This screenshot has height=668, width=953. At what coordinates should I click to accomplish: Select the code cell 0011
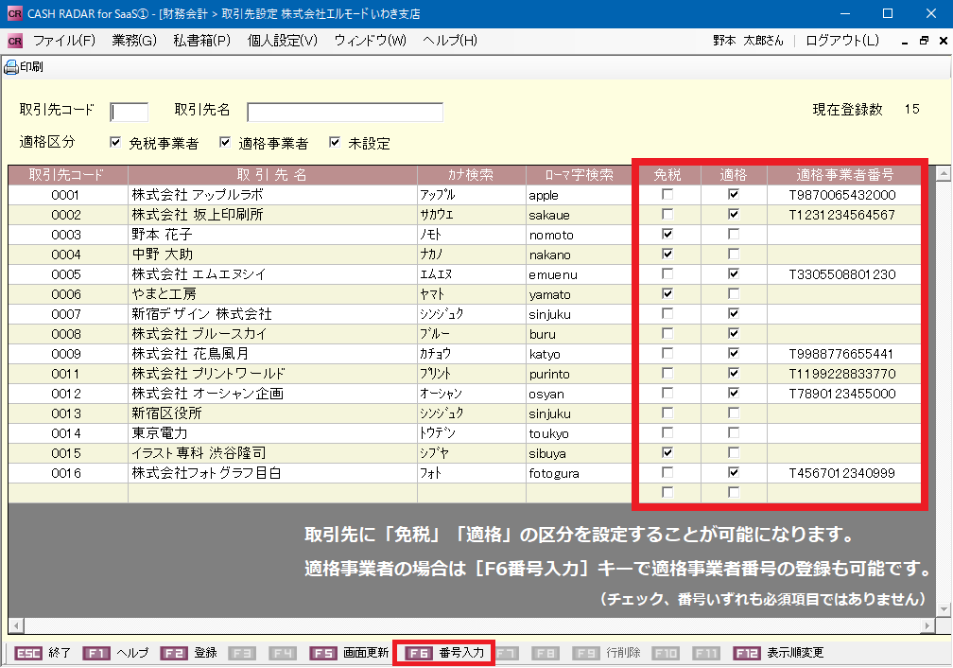point(67,374)
